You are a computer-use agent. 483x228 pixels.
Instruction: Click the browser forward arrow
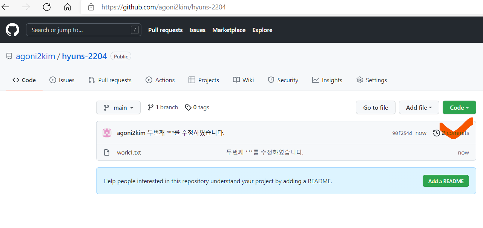[x=26, y=7]
